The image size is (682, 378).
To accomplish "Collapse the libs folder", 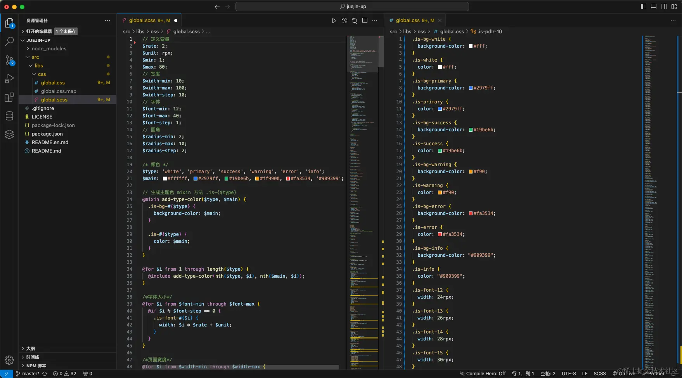I will tap(39, 65).
